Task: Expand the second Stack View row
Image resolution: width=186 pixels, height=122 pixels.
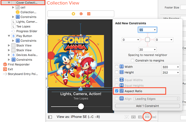Action: (x=9, y=50)
